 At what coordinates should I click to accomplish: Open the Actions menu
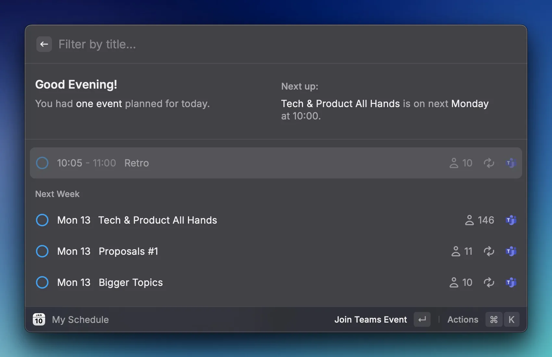(x=463, y=320)
